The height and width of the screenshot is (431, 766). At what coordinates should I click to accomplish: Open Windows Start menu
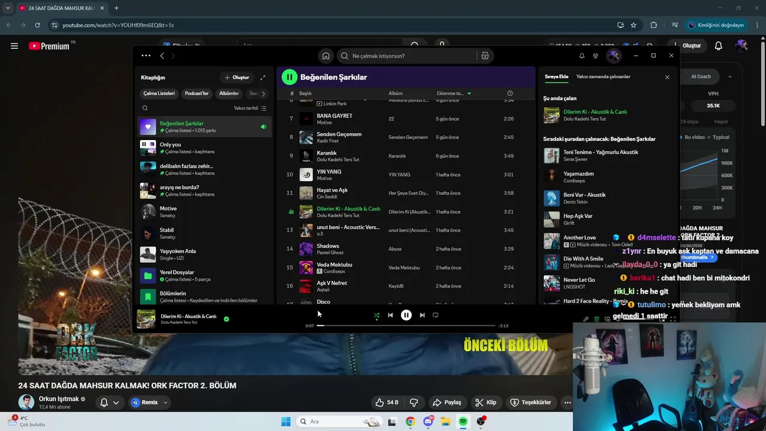coord(286,421)
